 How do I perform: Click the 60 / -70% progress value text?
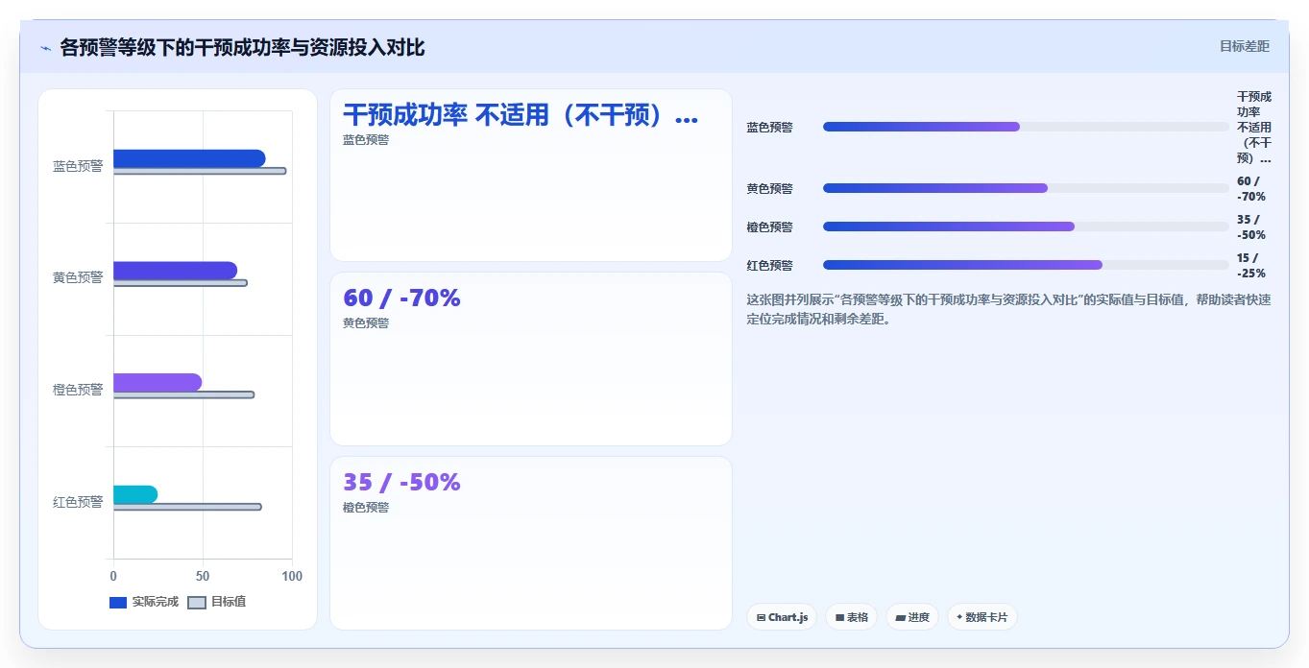point(1251,188)
